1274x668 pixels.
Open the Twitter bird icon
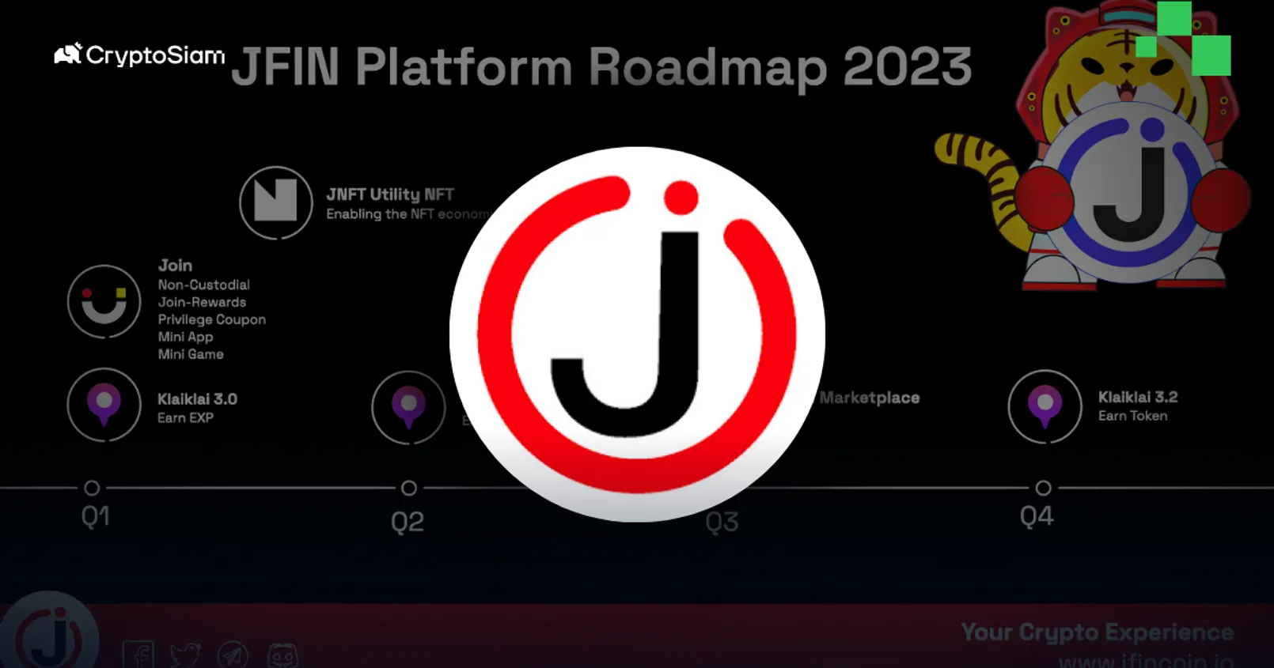(x=185, y=655)
